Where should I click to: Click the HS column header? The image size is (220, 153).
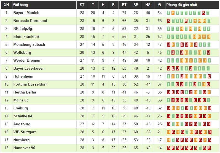pyautogui.click(x=148, y=5)
